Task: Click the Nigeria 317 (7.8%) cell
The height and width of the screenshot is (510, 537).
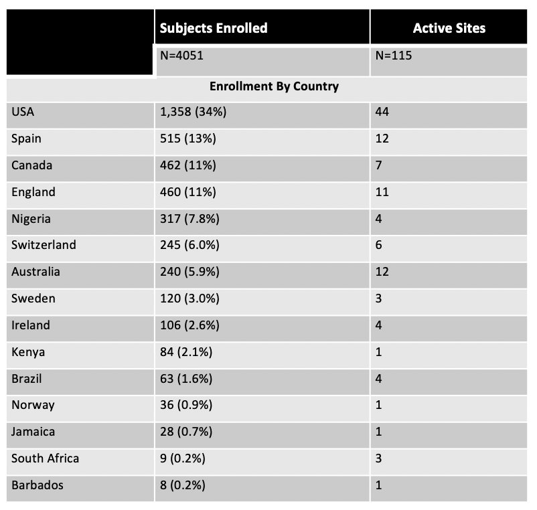Action: (262, 222)
